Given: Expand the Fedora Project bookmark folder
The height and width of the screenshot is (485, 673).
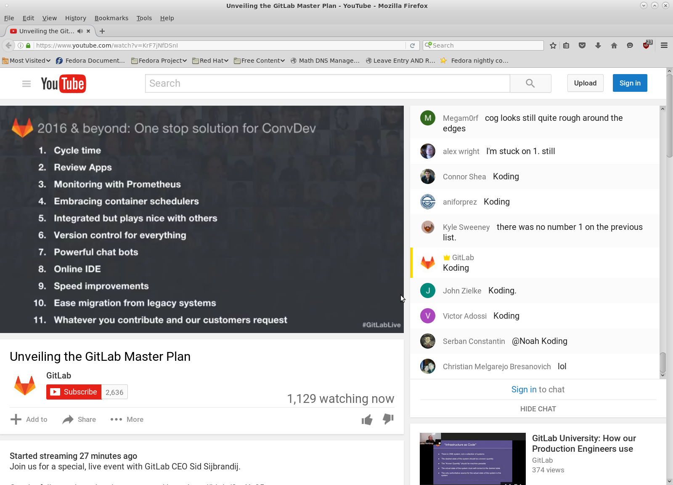Looking at the screenshot, I should (159, 61).
